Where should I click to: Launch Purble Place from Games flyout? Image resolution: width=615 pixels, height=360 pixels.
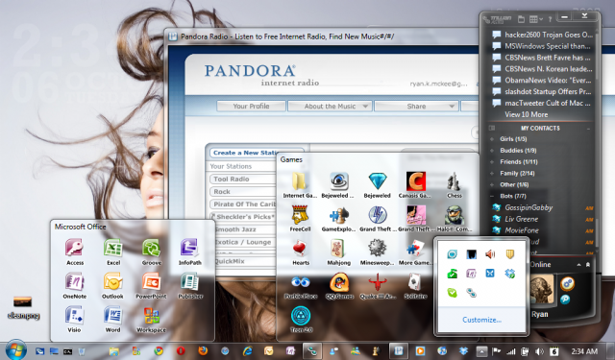(301, 286)
